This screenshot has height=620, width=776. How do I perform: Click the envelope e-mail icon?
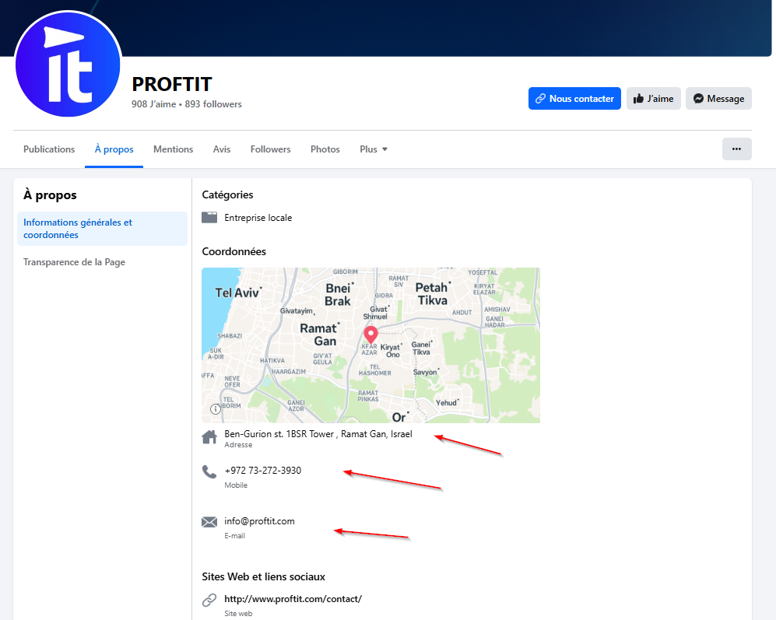[x=209, y=522]
